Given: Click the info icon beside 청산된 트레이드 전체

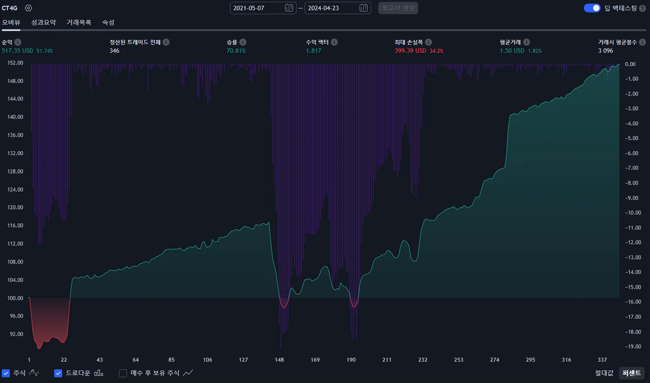Looking at the screenshot, I should [x=166, y=42].
